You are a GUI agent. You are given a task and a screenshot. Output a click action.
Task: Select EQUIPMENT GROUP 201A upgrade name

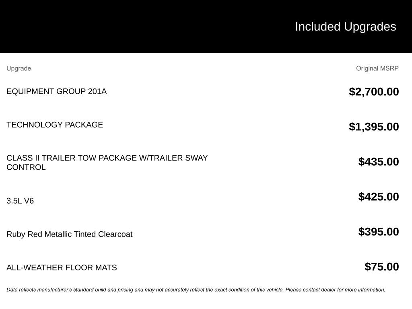click(x=56, y=91)
